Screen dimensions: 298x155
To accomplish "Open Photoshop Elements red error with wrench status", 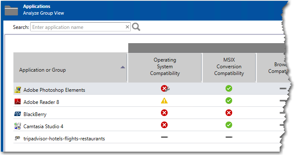I will point(165,88).
